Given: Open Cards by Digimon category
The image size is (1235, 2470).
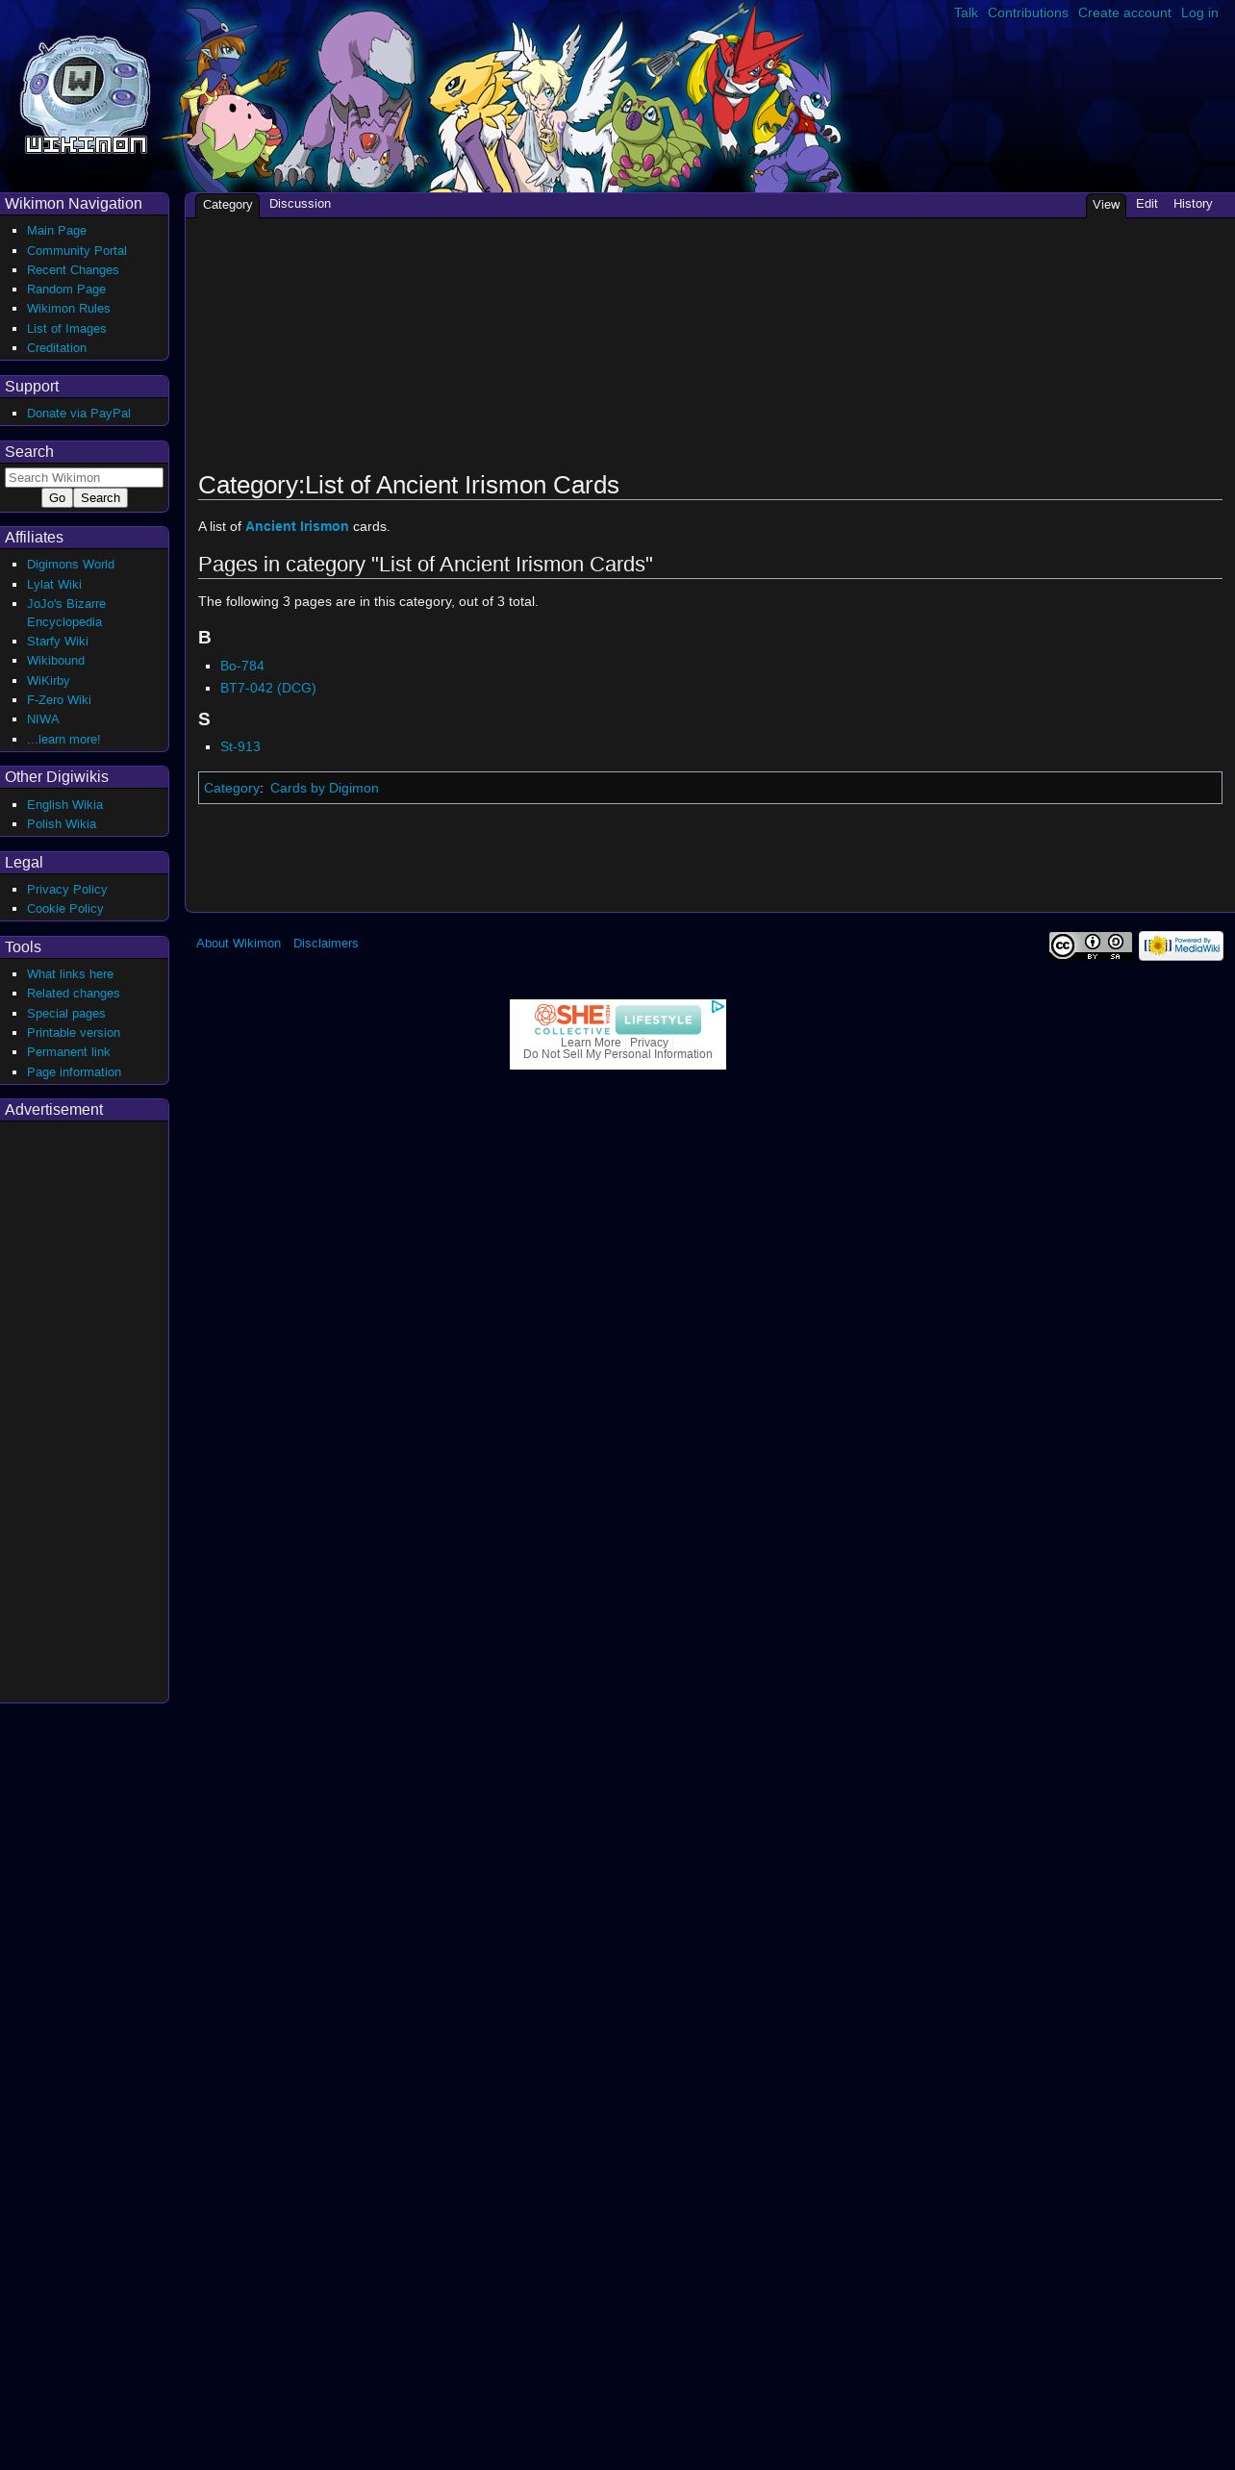Looking at the screenshot, I should [x=324, y=789].
